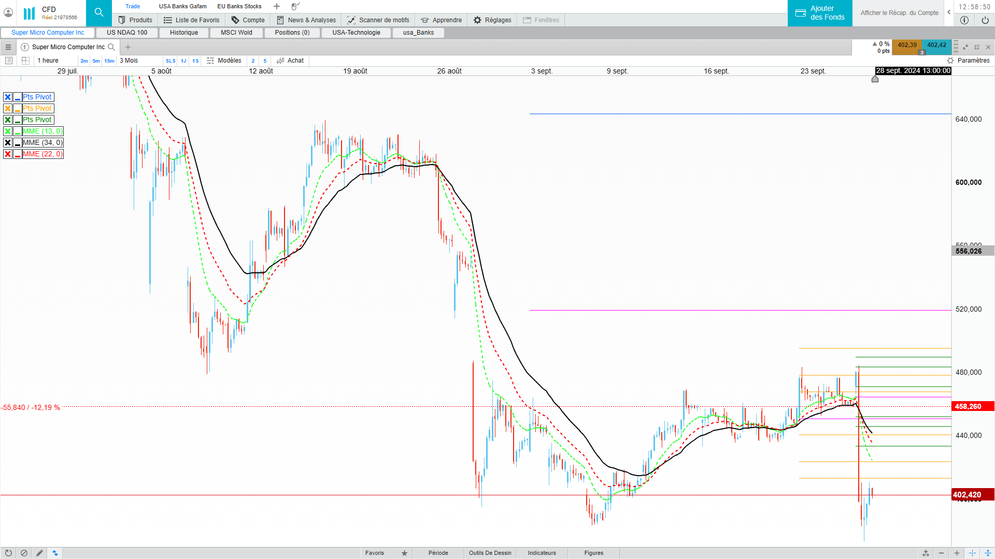Open the Scanner de motifs tool

[378, 20]
